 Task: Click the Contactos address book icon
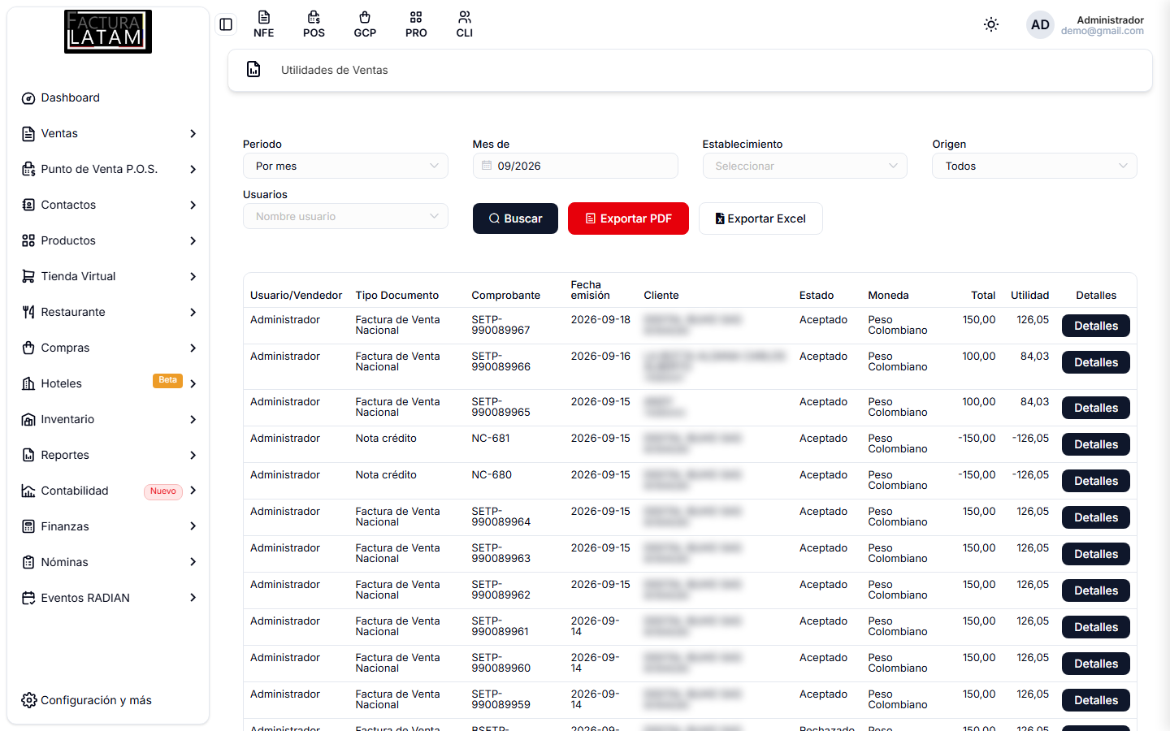pos(28,205)
